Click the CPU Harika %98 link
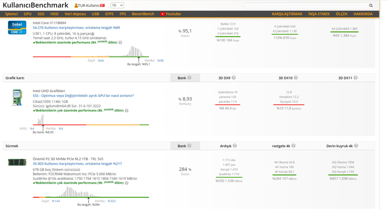Screen dimensions: 389x210 160,61
